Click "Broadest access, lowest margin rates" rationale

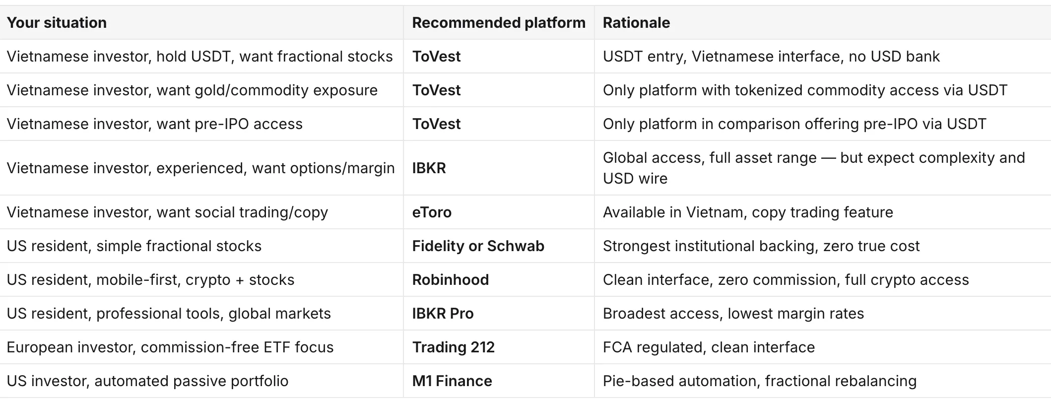coord(733,314)
